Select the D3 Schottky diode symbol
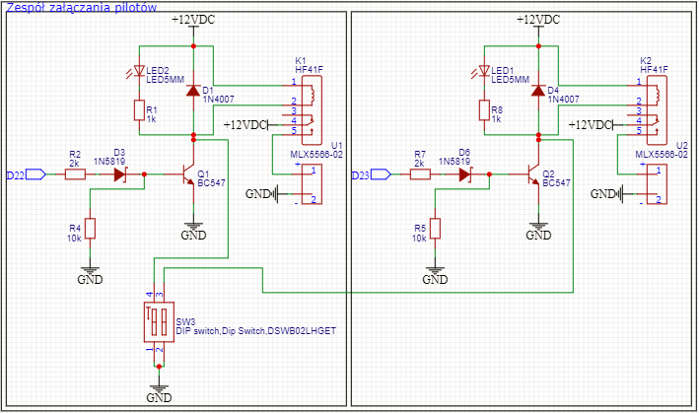 120,174
